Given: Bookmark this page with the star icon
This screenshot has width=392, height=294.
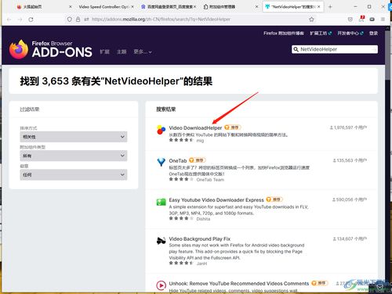Looking at the screenshot, I should (x=311, y=20).
